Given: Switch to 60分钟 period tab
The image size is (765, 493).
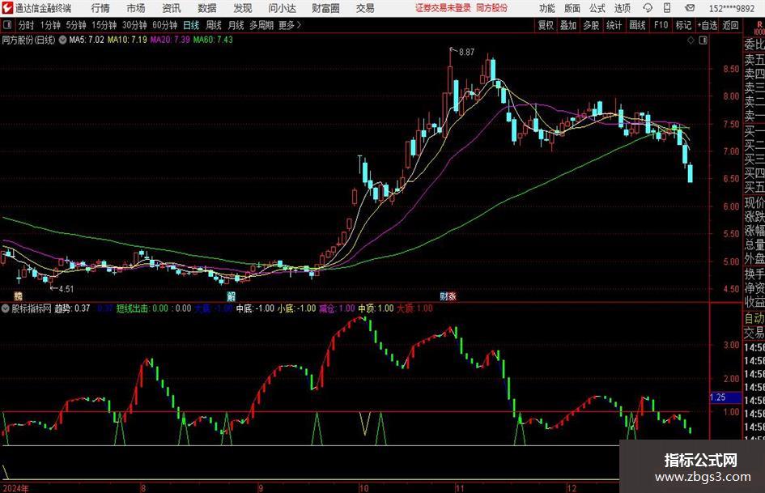Looking at the screenshot, I should click(x=165, y=25).
